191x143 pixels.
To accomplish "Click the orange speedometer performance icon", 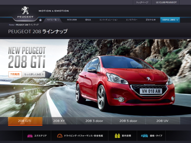I will tap(60, 136).
